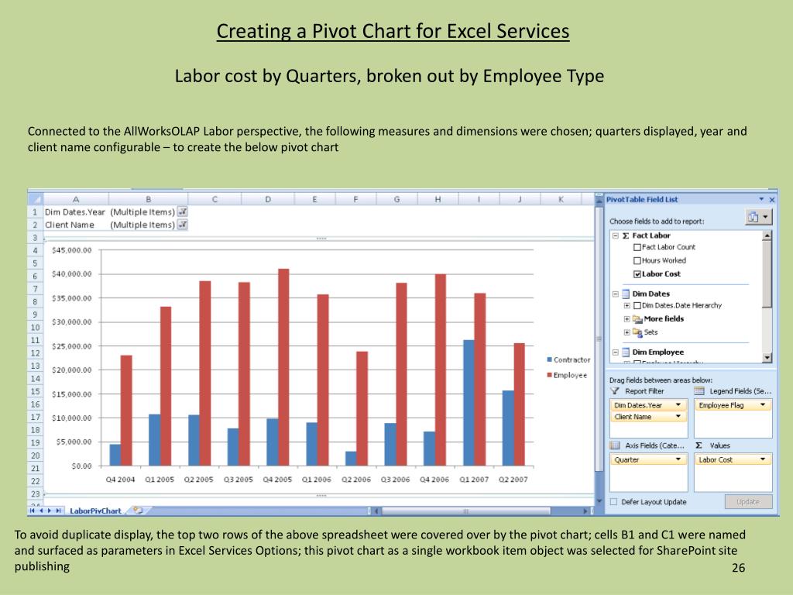Expand the Dim Dates.Date Hierarchy node
Screen dimensions: 793x595
pyautogui.click(x=627, y=305)
